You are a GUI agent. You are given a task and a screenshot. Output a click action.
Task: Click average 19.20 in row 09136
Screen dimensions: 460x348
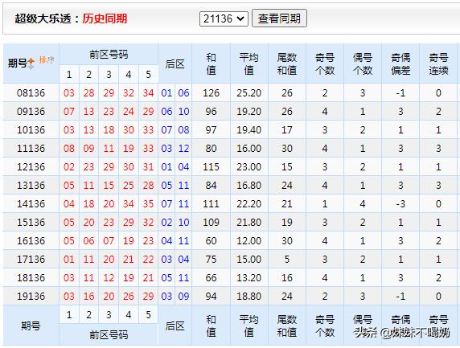coord(248,112)
